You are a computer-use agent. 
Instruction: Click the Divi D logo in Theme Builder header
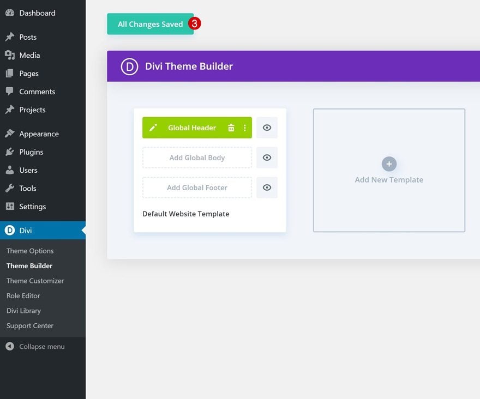tap(129, 66)
